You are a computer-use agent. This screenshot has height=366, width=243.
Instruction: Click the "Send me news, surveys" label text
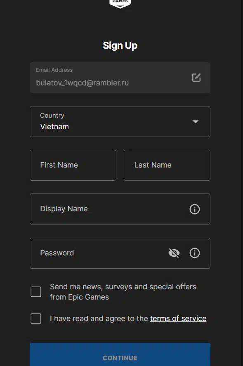pyautogui.click(x=123, y=292)
